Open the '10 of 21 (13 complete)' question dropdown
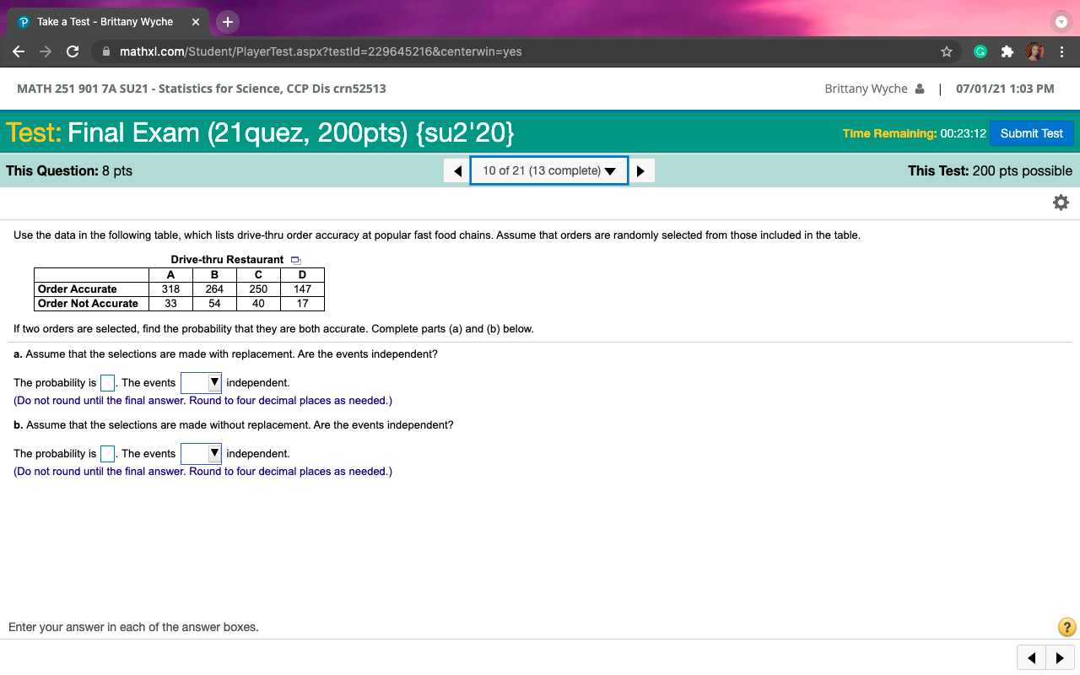 548,170
